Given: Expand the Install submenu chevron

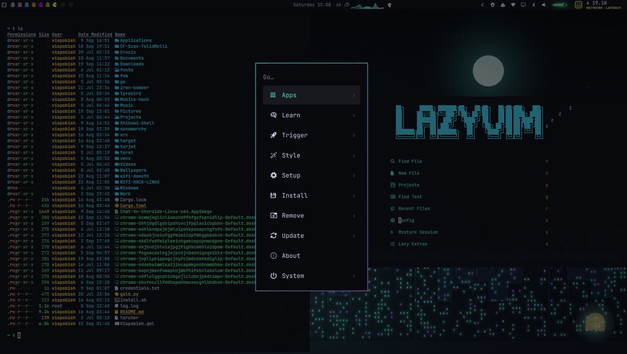Looking at the screenshot, I should pos(354,196).
